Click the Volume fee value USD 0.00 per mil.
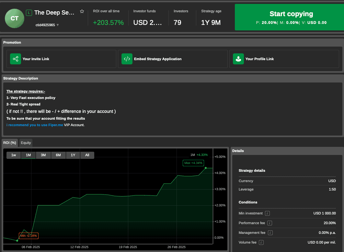Viewport: 344px width, 252px height. 322,242
